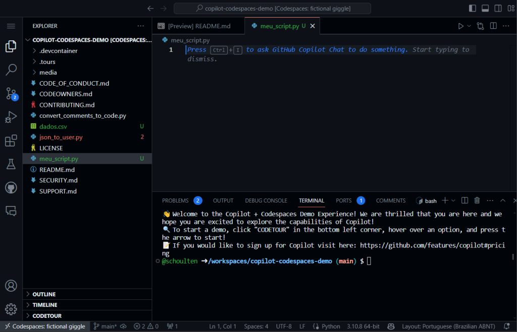Expand the OUTLINE section

[45, 294]
